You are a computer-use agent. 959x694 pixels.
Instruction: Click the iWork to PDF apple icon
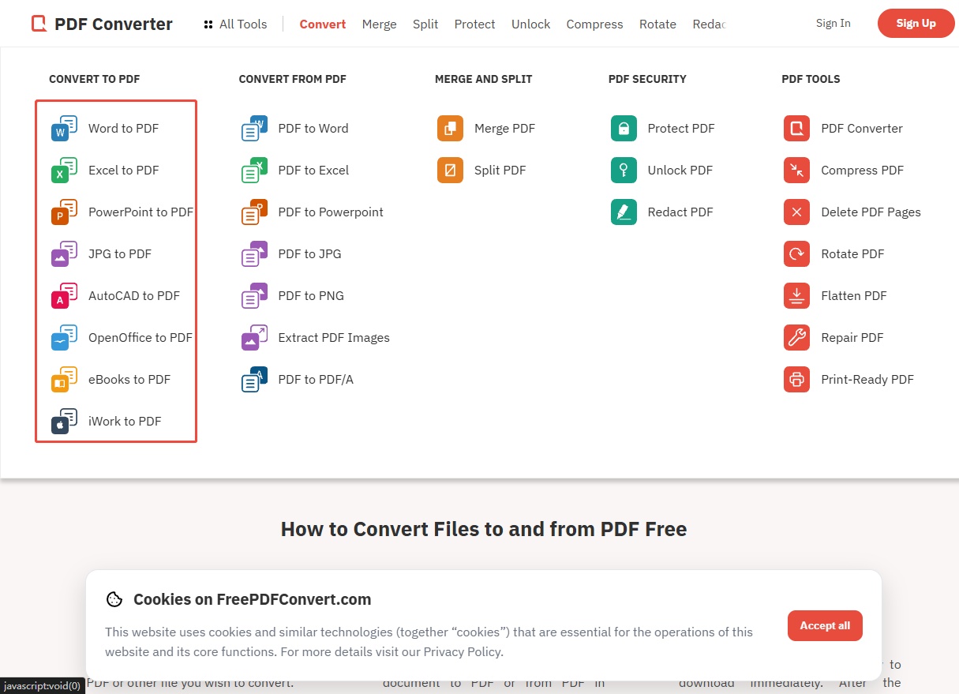pos(65,421)
